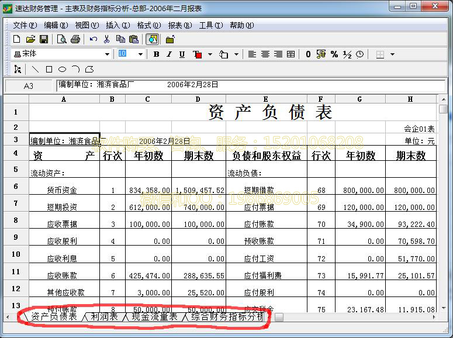This screenshot has width=453, height=338.
Task: Apply percent format with the % icon
Action: [334, 54]
